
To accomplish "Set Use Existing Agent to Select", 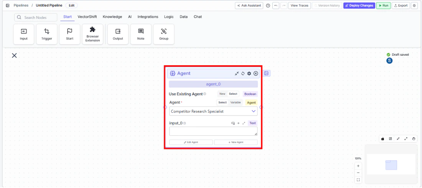I will click(x=233, y=94).
